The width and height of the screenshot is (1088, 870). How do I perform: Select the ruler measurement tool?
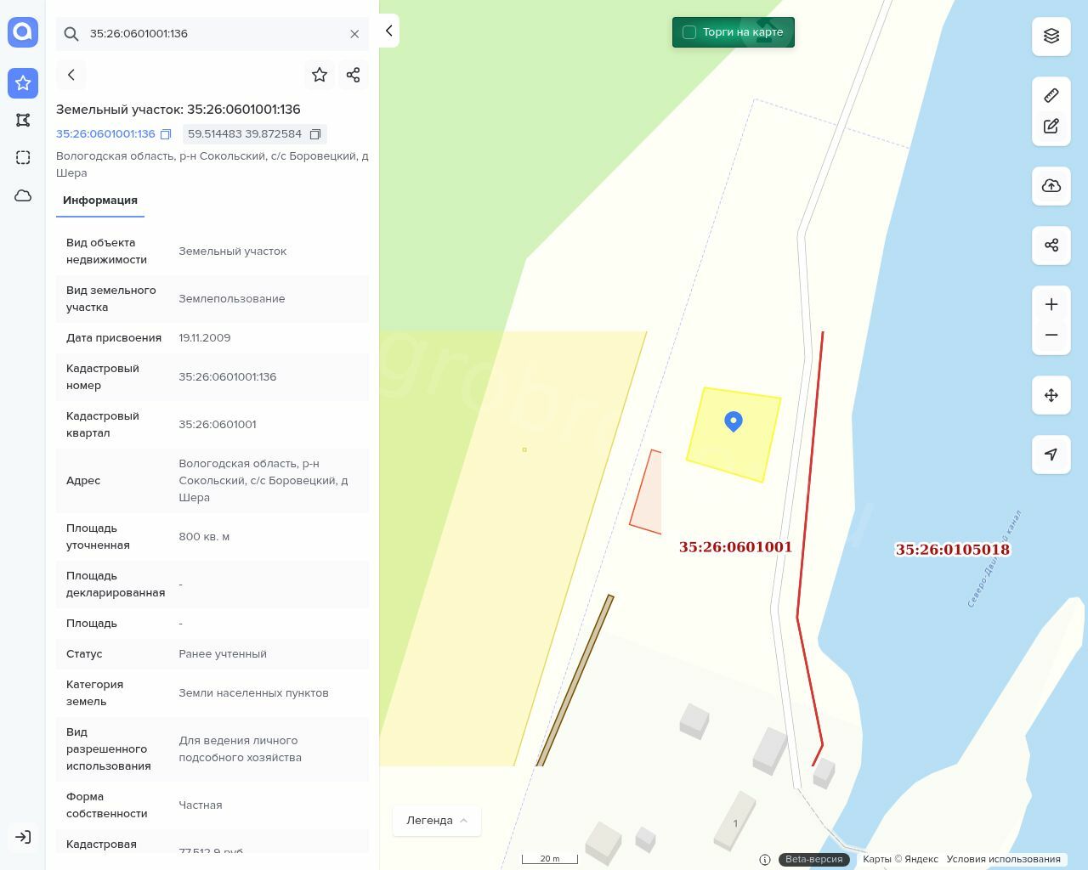point(1051,95)
